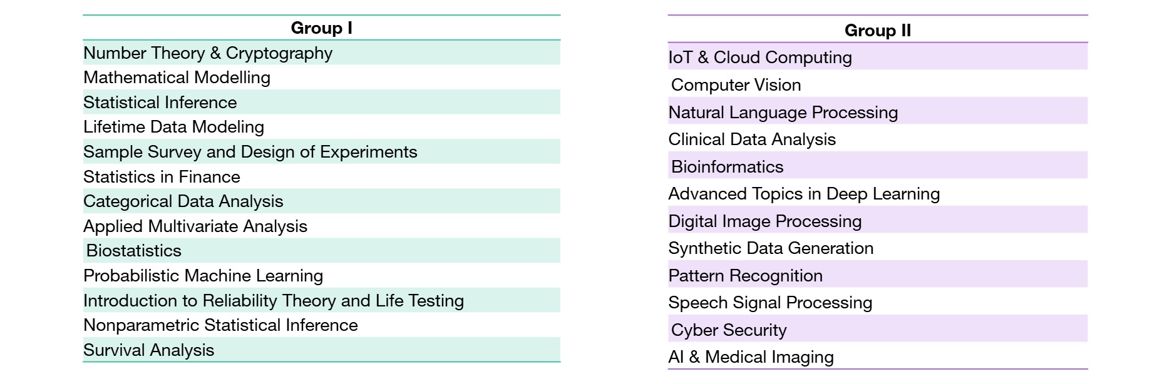Click Survival Analysis at table bottom
The image size is (1152, 384).
(148, 350)
